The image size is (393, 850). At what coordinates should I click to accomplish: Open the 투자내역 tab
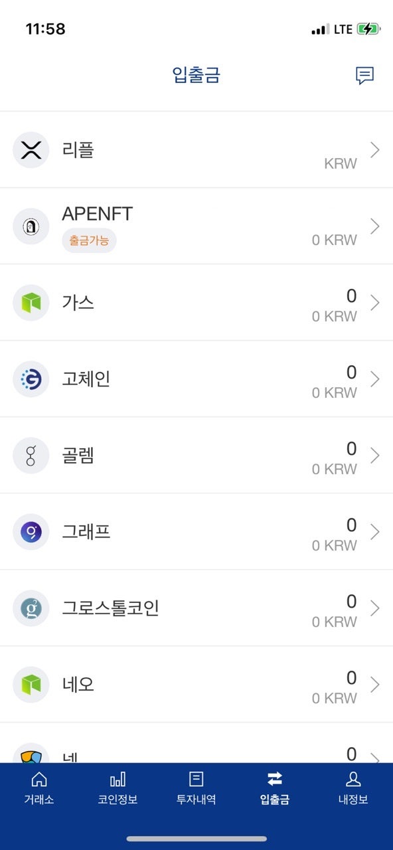pyautogui.click(x=196, y=788)
